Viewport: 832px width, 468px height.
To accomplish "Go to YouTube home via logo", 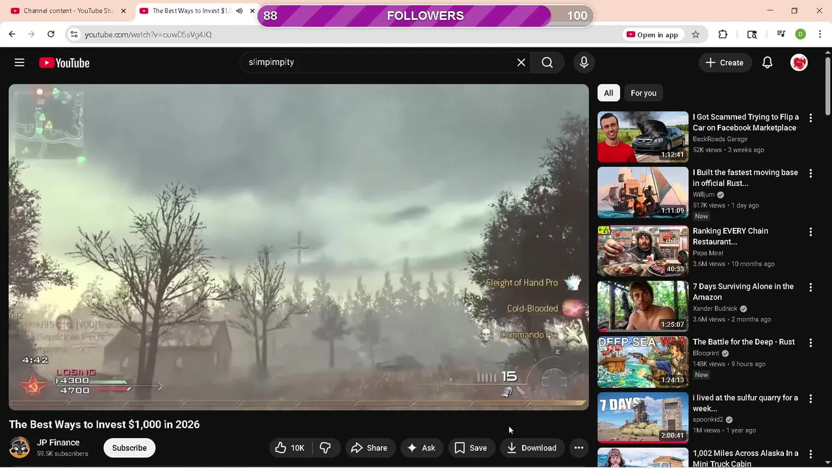I will pyautogui.click(x=64, y=63).
